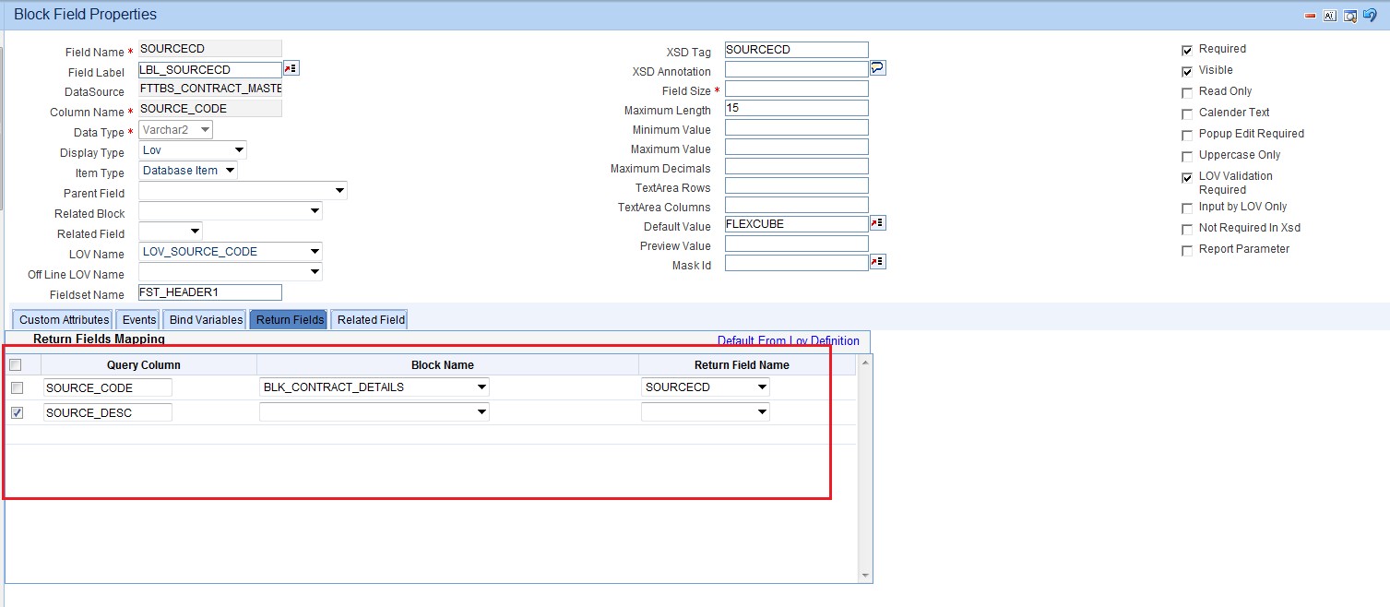Enable the Read Only checkbox
1390x607 pixels.
pyautogui.click(x=1187, y=92)
